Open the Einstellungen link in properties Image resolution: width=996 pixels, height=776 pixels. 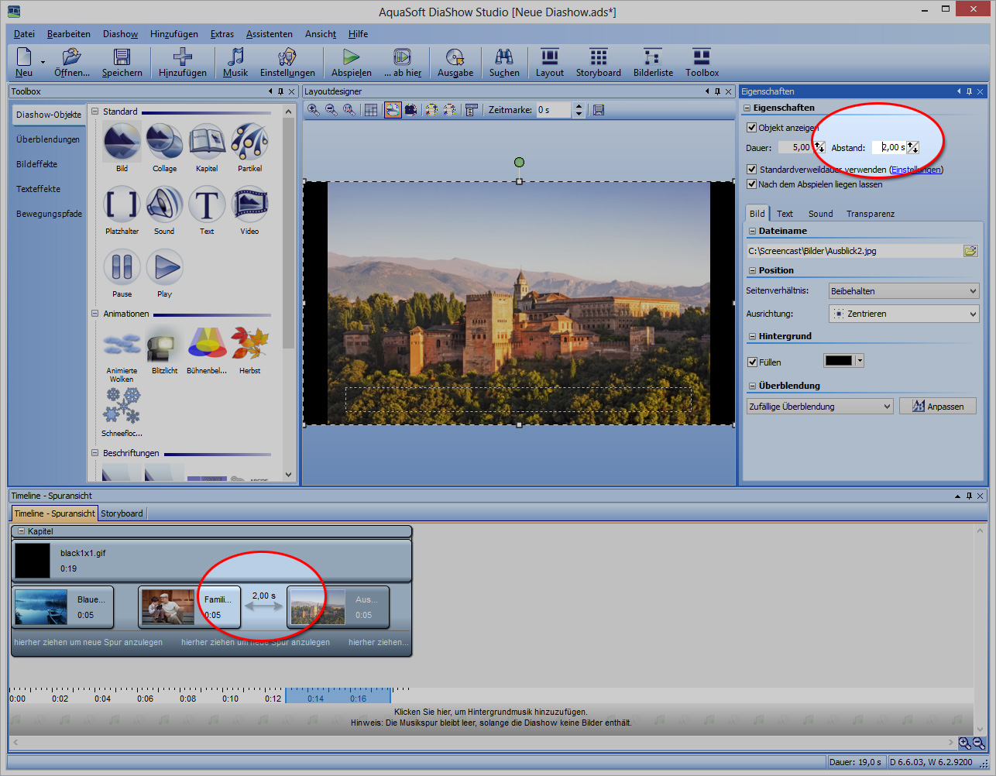[915, 170]
